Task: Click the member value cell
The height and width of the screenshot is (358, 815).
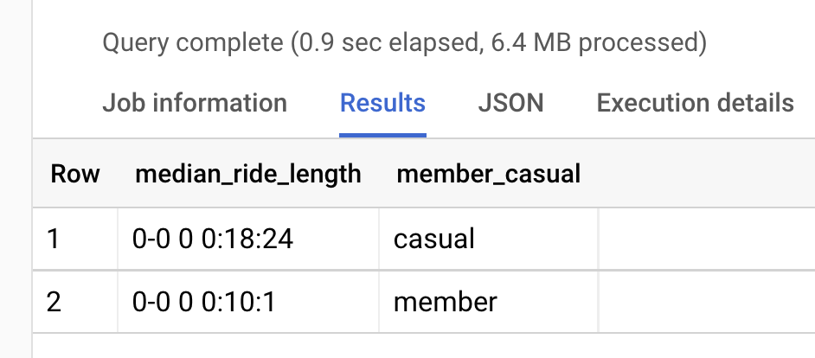Action: 489,302
